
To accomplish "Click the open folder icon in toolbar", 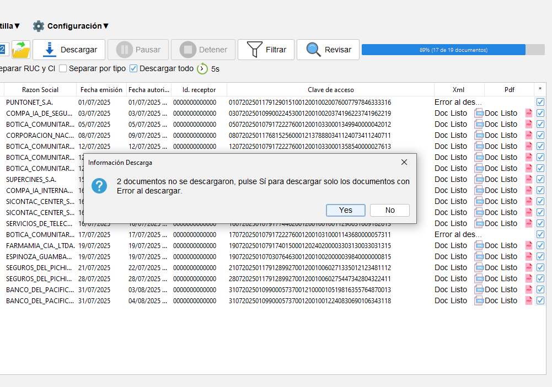I will click(21, 50).
